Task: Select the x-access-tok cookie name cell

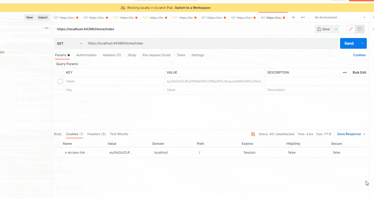Action: click(x=76, y=153)
